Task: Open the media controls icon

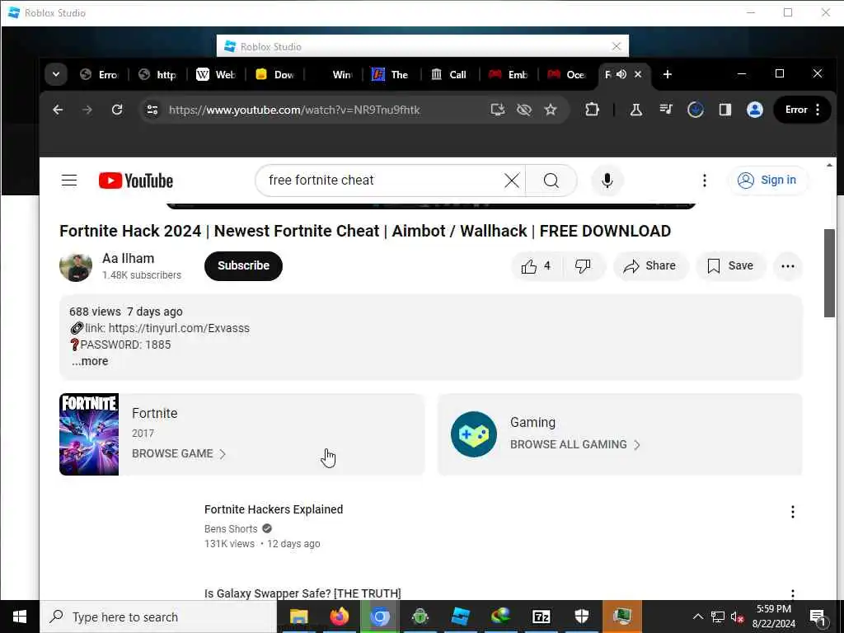Action: pos(666,110)
